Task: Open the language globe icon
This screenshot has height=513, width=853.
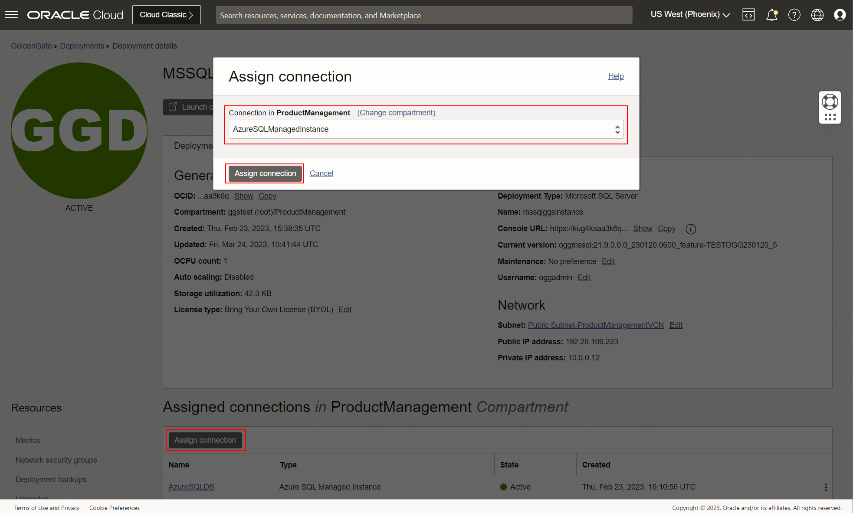Action: [x=817, y=15]
